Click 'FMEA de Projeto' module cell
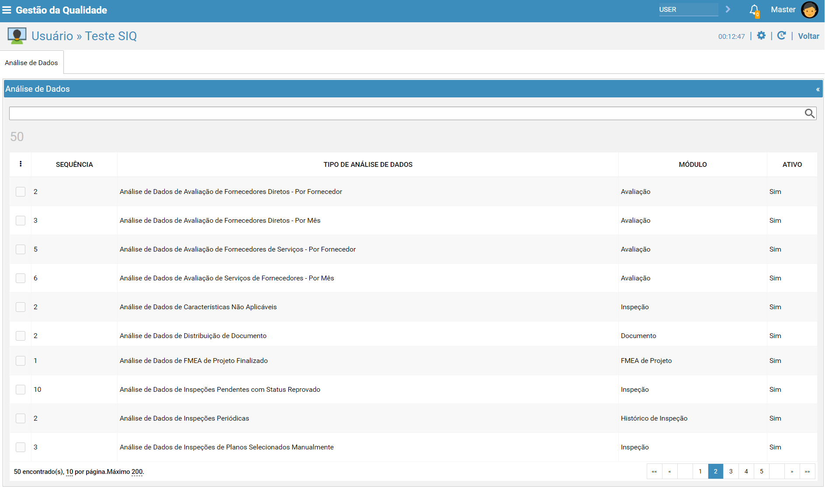This screenshot has height=487, width=825. point(646,361)
